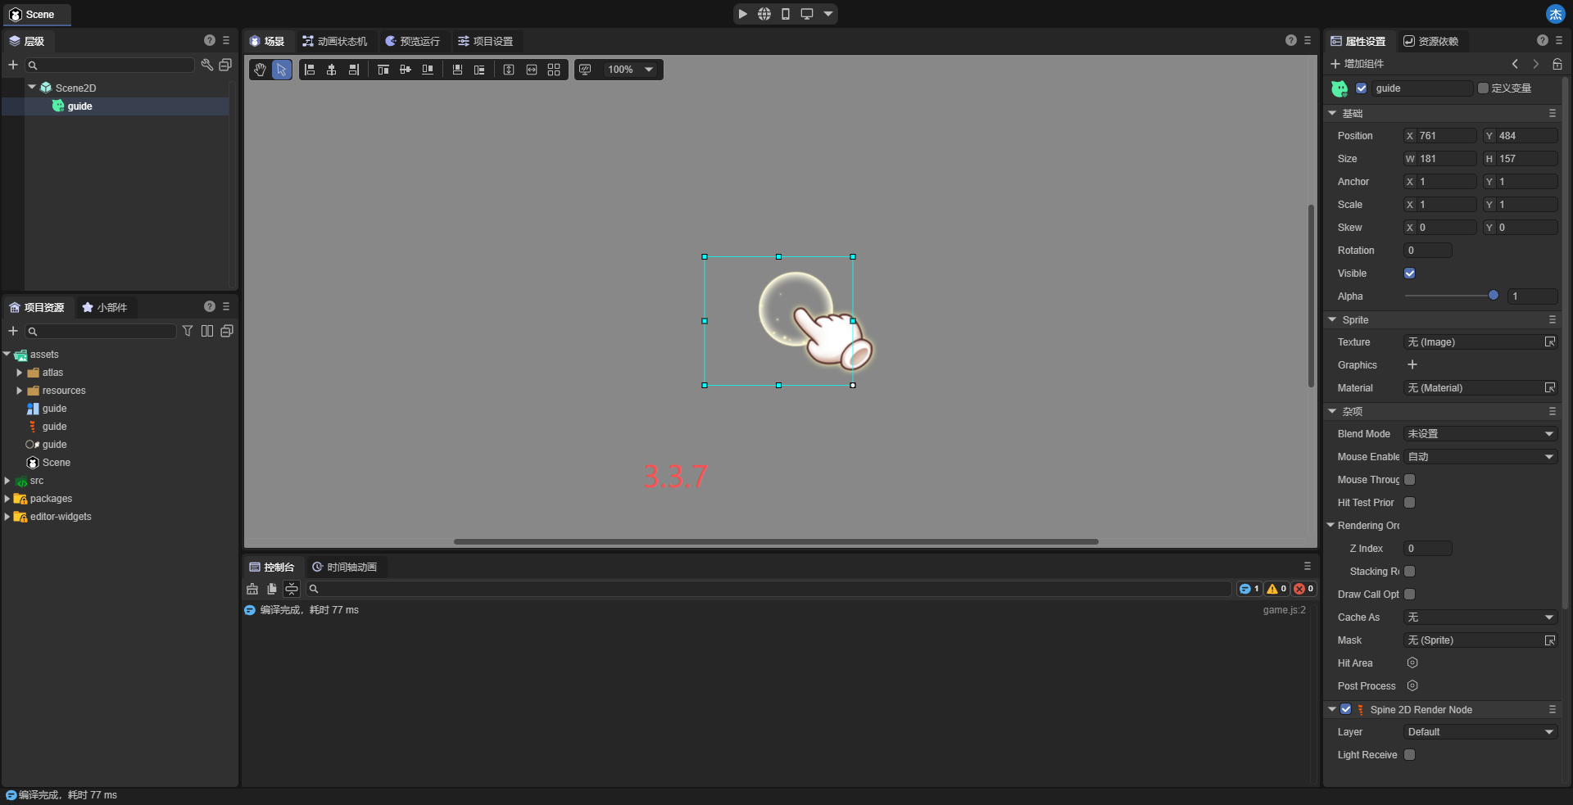Image resolution: width=1573 pixels, height=805 pixels.
Task: Switch to the 动画状态机 tab
Action: pyautogui.click(x=334, y=41)
